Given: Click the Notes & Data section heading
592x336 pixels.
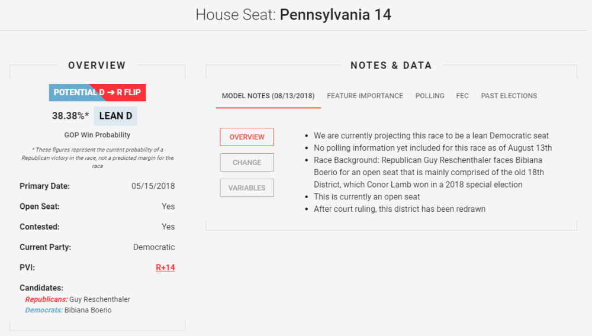Looking at the screenshot, I should (x=391, y=66).
